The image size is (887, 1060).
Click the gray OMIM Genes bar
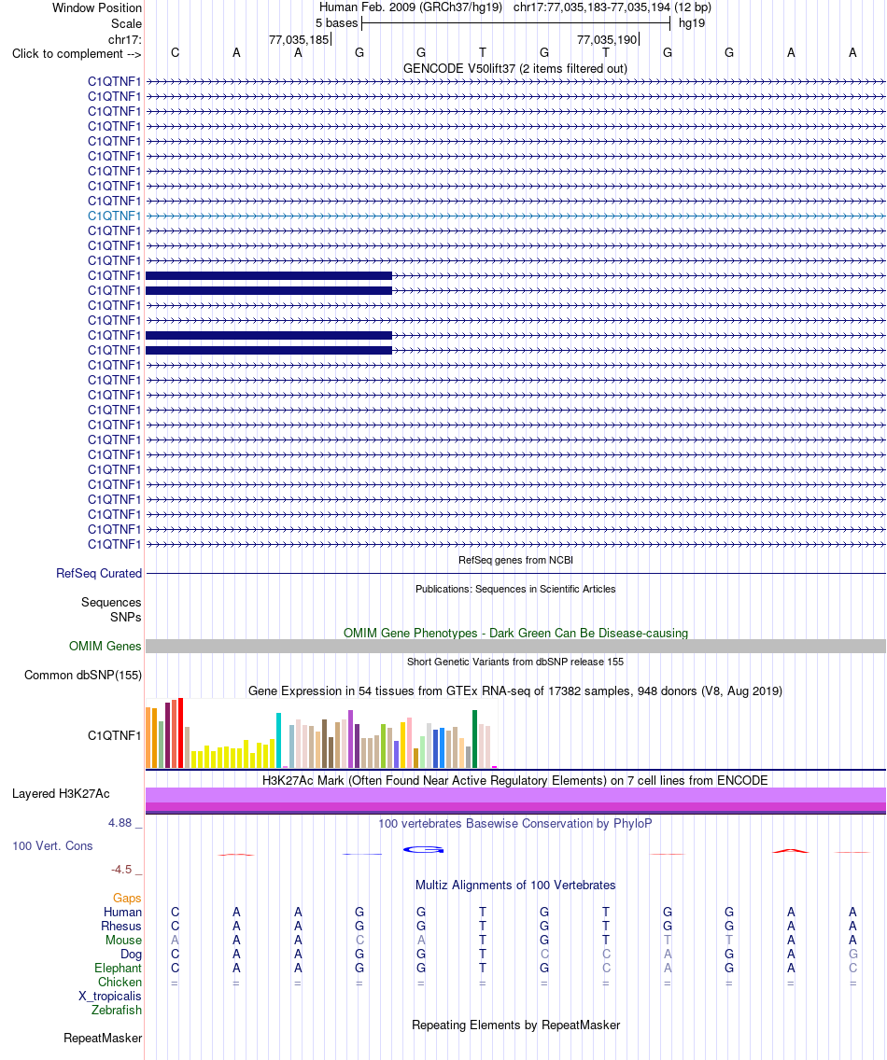click(515, 646)
